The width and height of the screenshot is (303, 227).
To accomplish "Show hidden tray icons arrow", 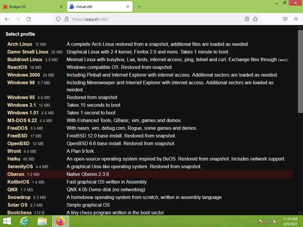I will (x=254, y=221).
